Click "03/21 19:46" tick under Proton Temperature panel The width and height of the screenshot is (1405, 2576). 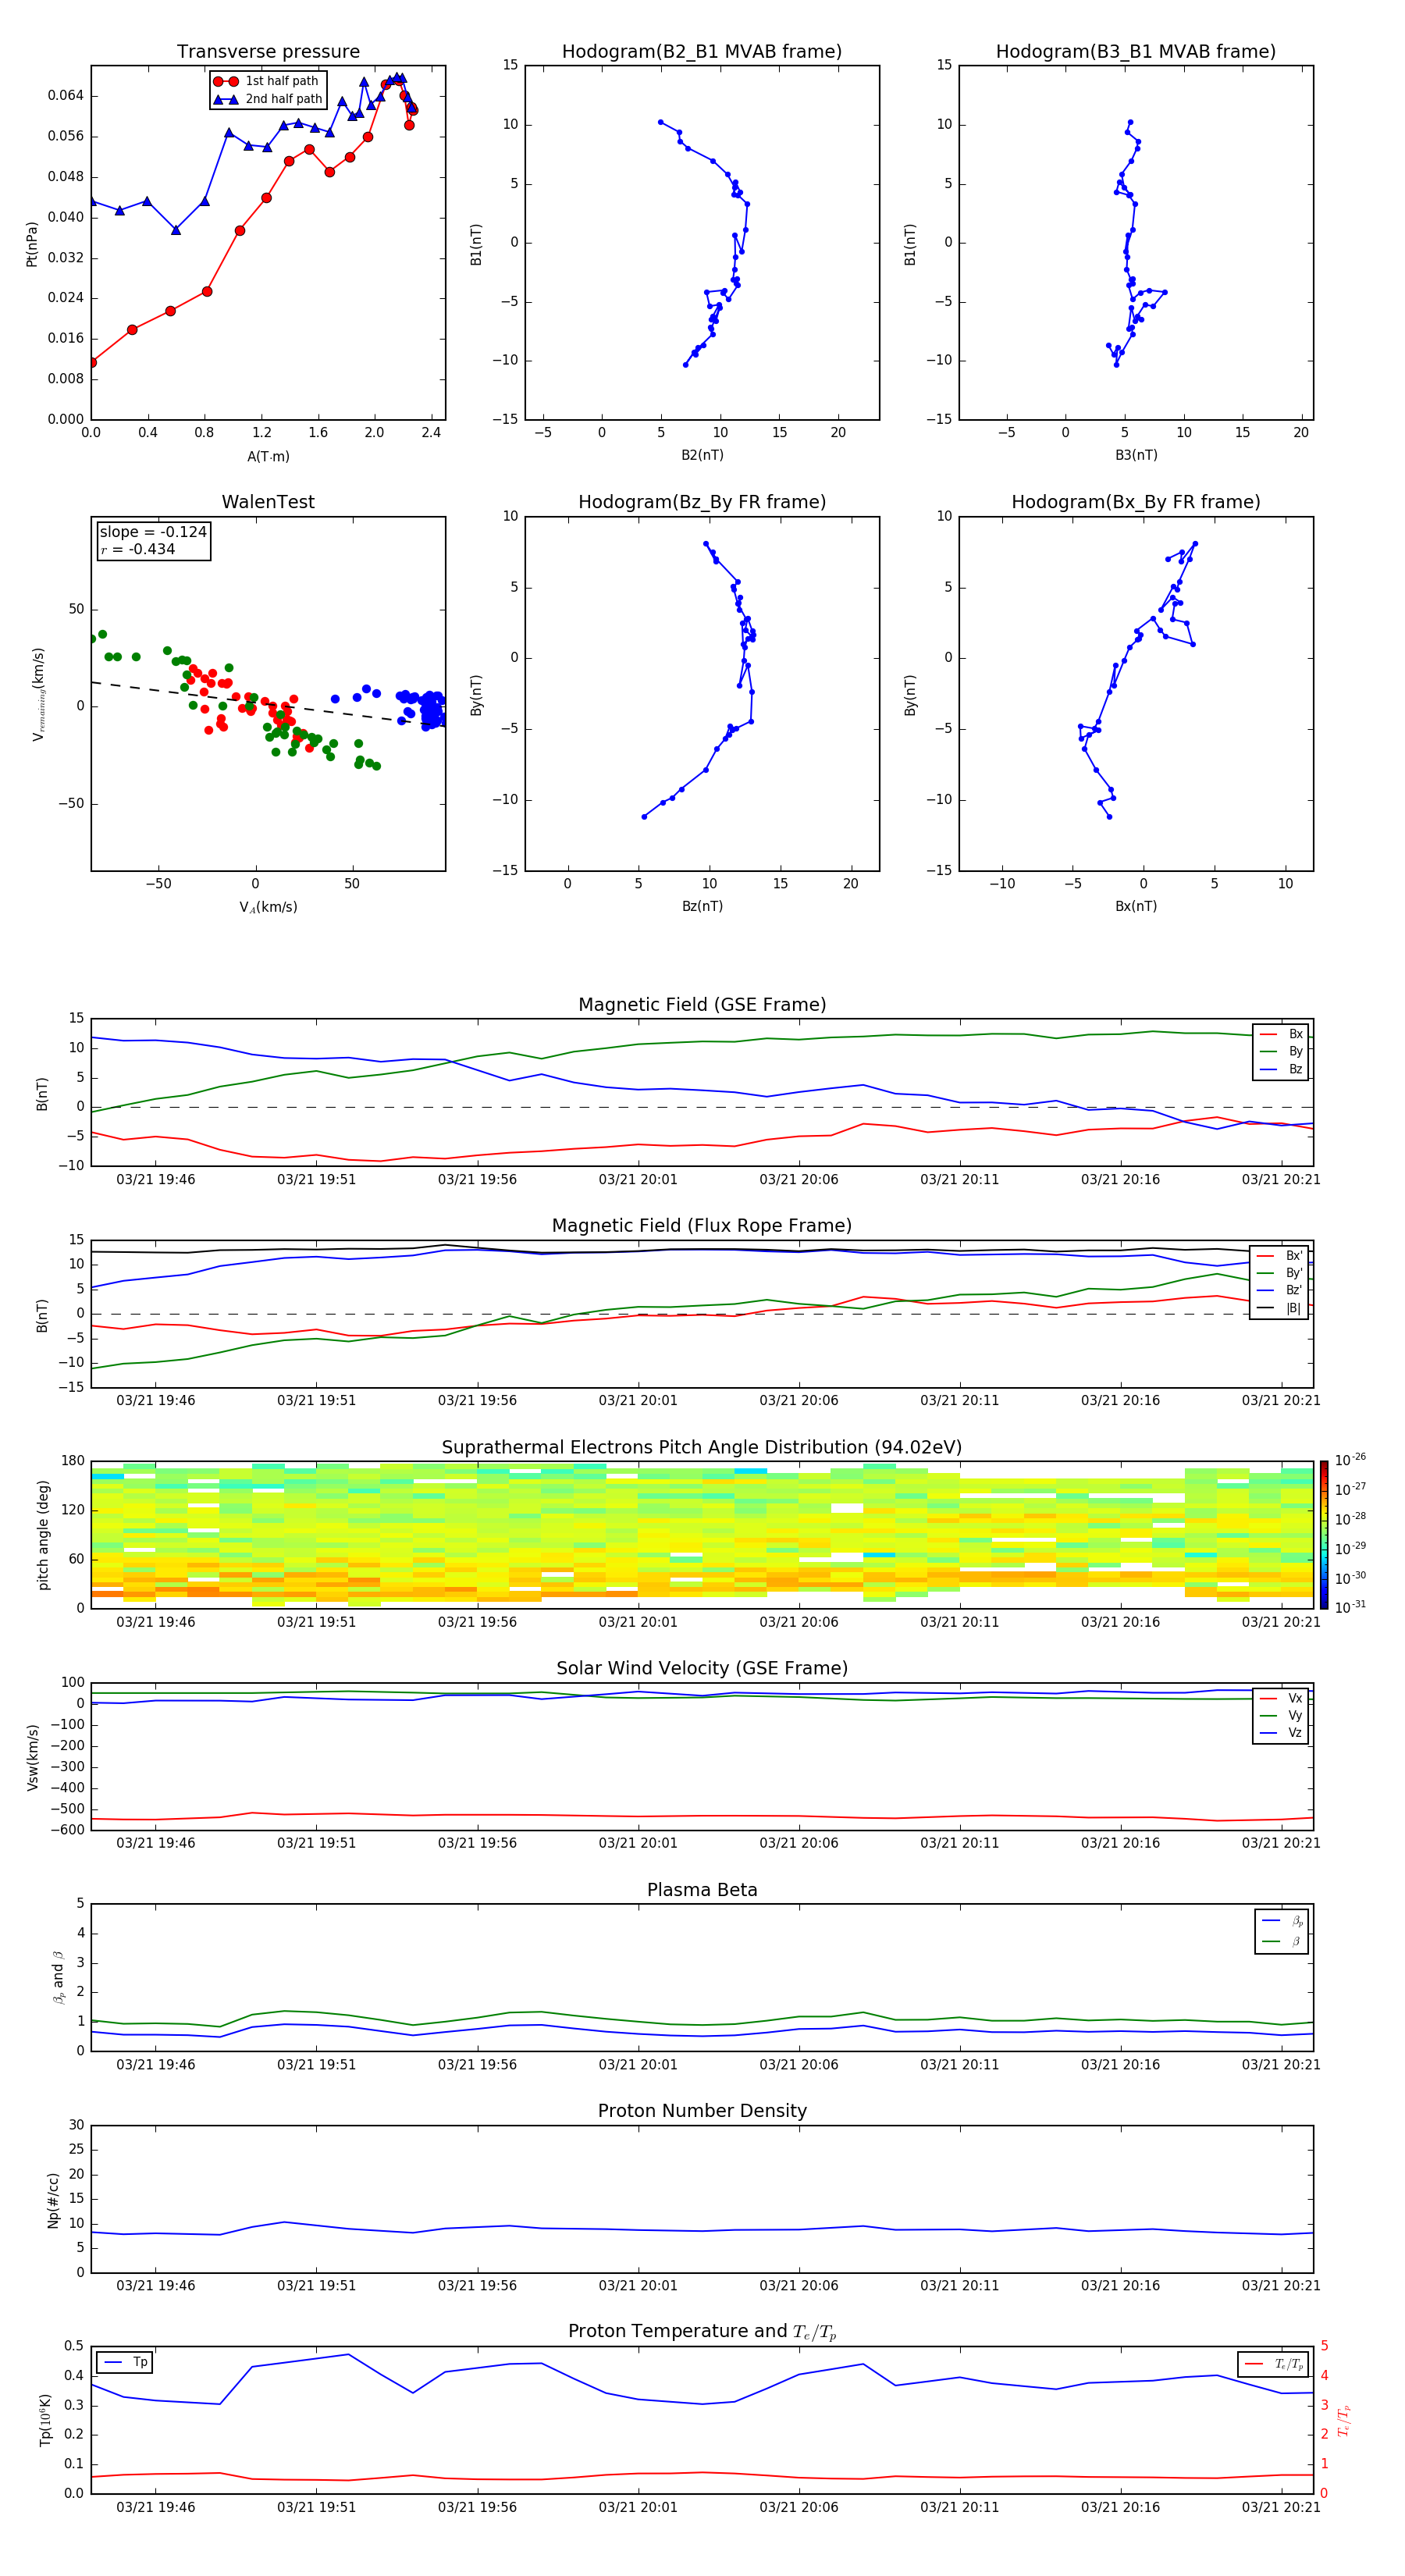[156, 2507]
